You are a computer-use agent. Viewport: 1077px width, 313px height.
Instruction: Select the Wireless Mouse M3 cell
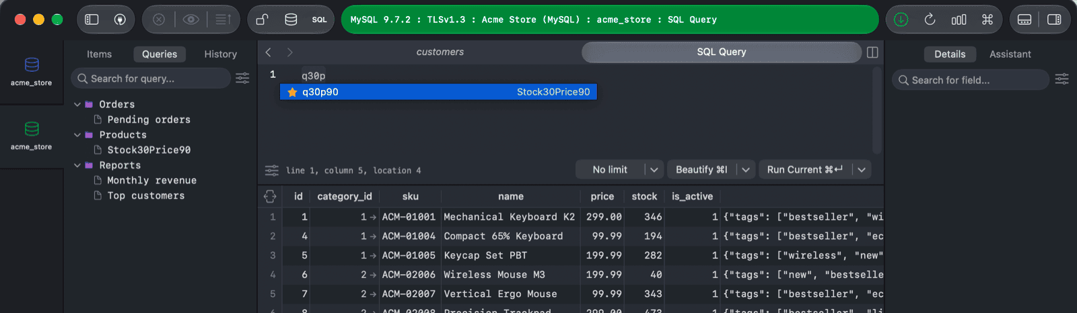point(511,275)
